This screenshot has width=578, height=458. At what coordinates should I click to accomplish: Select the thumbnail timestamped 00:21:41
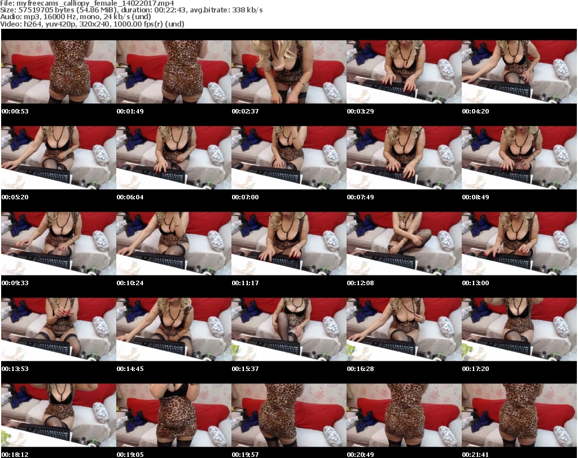click(519, 415)
